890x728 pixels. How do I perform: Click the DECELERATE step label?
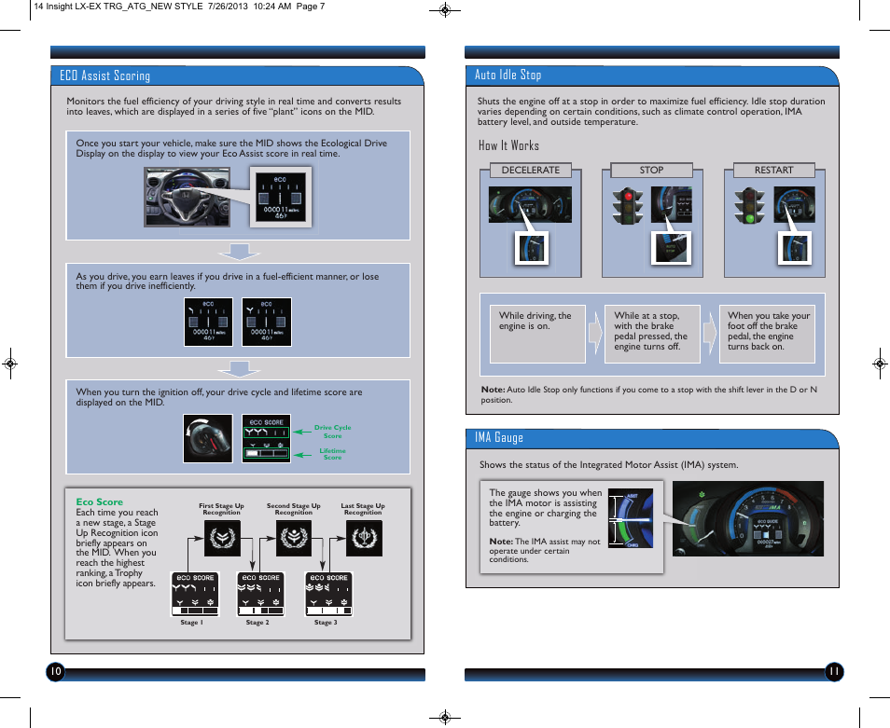(531, 170)
